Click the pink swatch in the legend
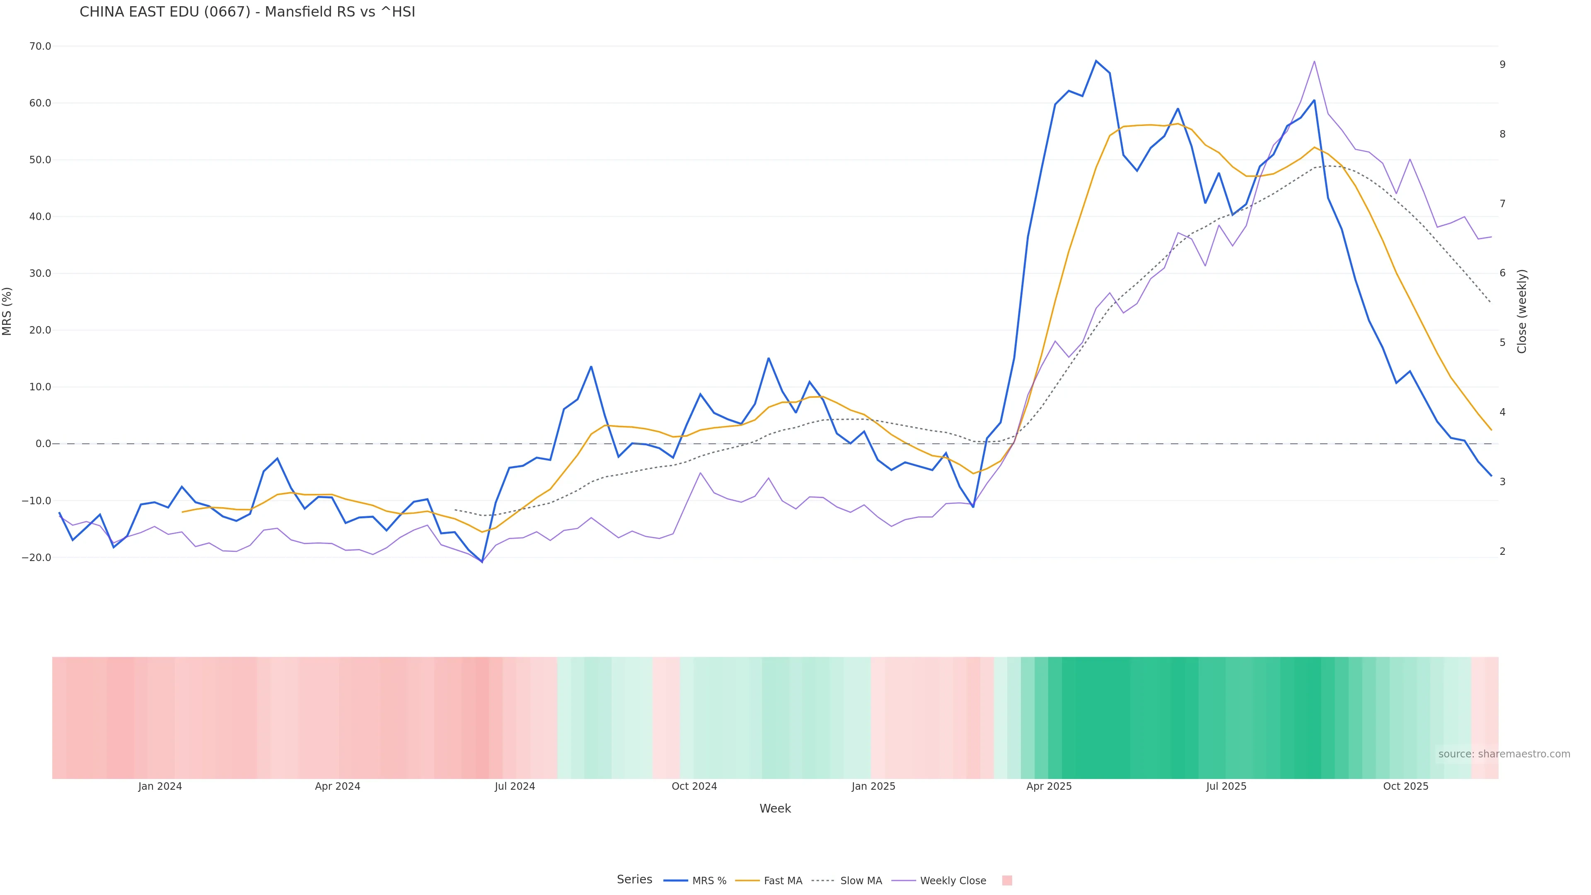 [x=1007, y=881]
